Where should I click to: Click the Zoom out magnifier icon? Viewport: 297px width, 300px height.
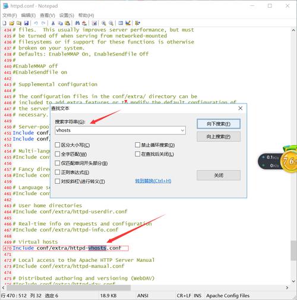click(111, 23)
